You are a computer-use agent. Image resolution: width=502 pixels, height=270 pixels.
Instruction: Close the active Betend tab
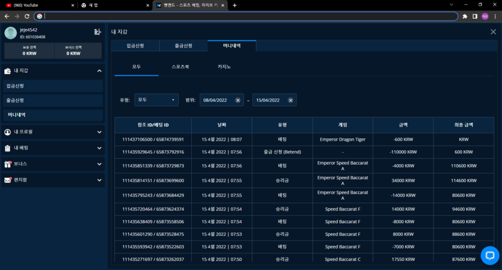222,5
